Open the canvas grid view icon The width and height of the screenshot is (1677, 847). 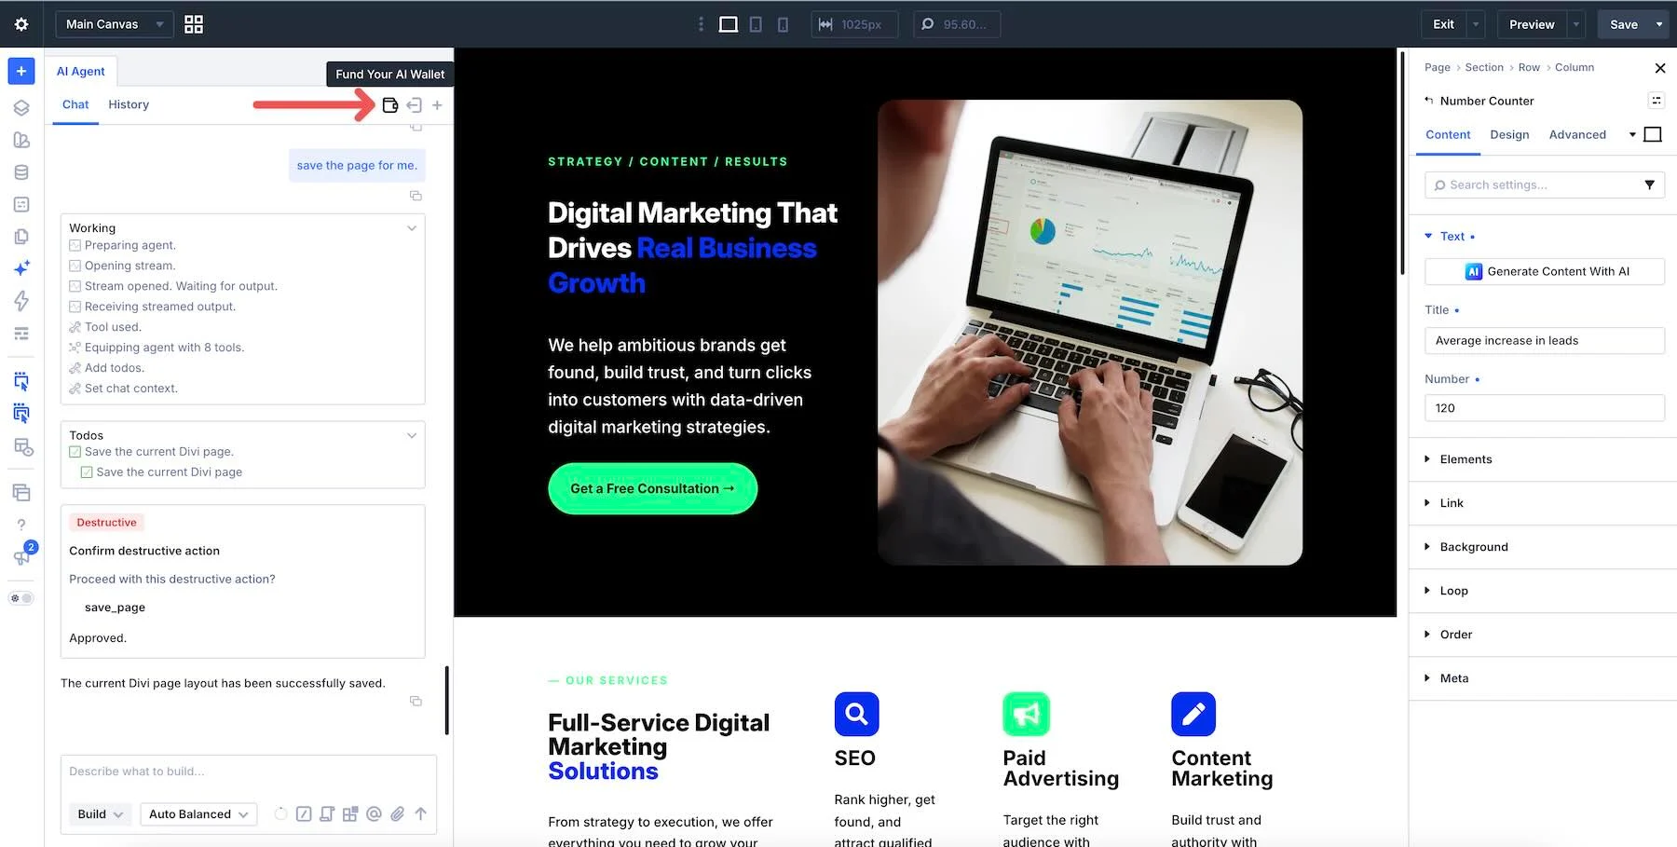tap(194, 24)
